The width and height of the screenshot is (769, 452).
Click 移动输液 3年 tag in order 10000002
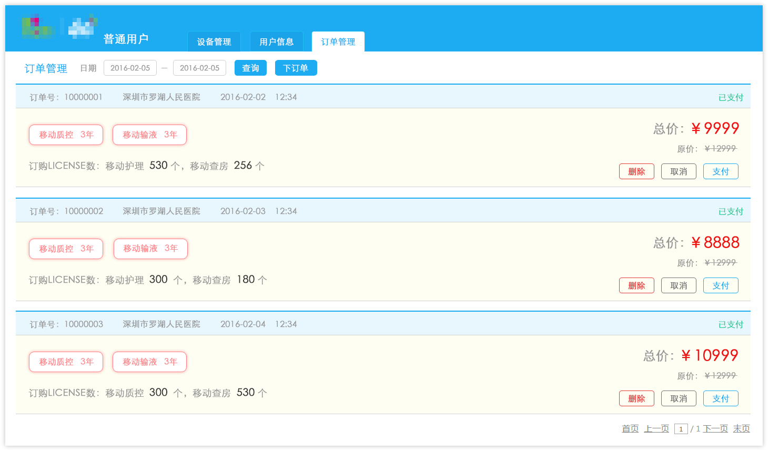click(150, 249)
